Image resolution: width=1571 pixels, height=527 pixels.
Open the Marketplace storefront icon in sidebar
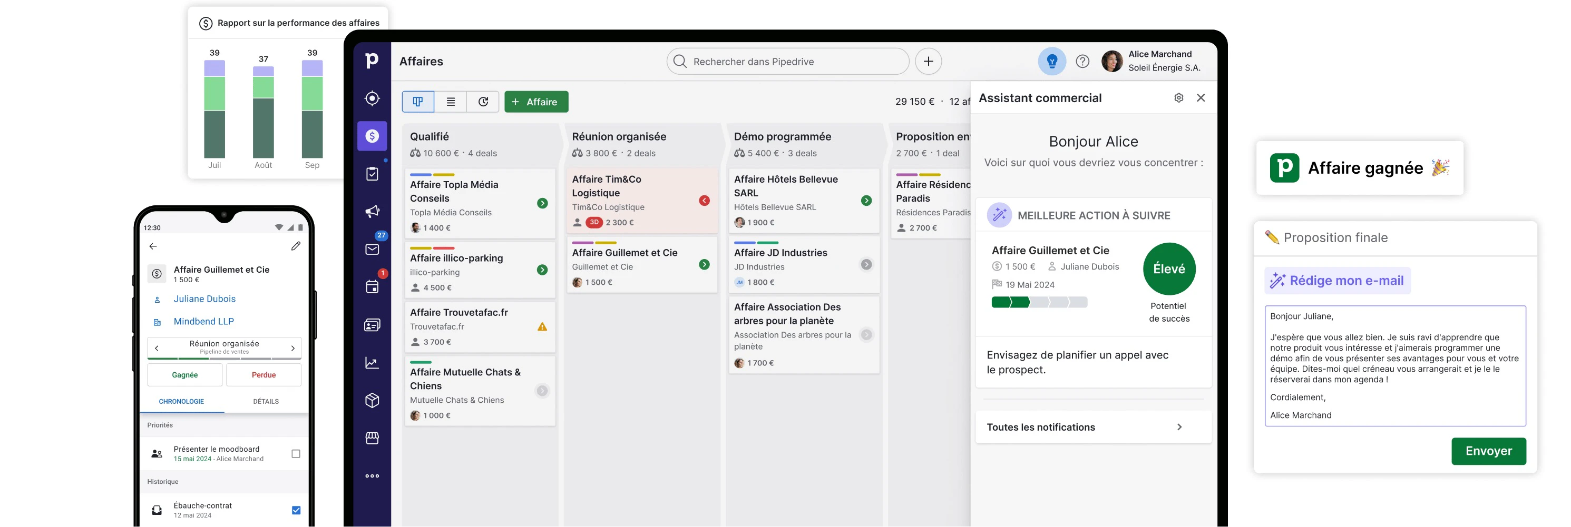click(x=372, y=438)
